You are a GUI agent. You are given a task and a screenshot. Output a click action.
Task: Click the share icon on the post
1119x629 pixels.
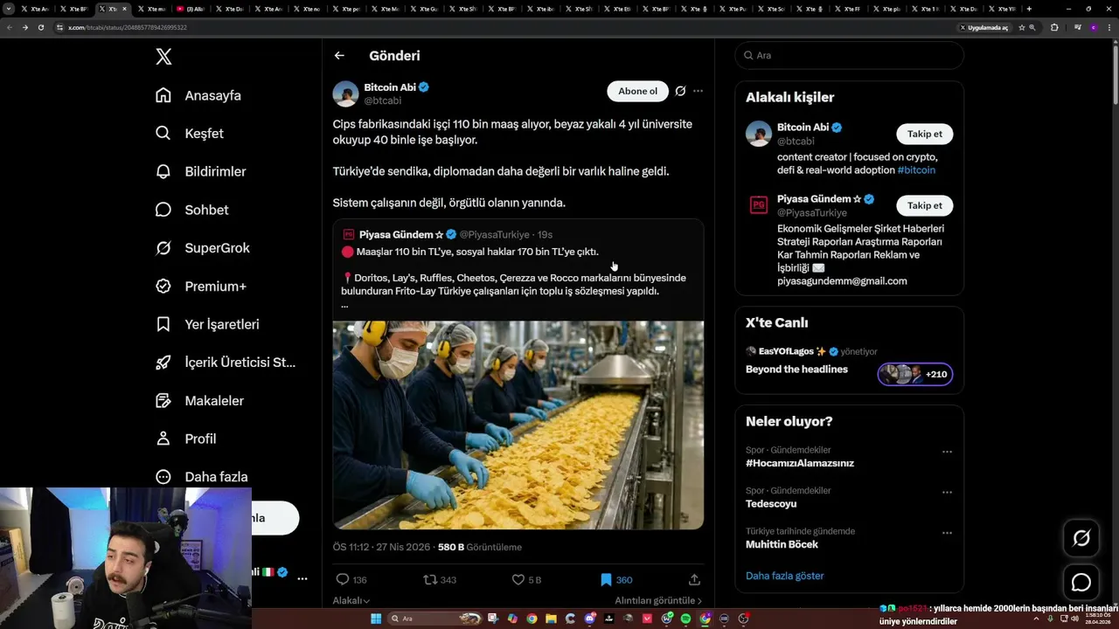coord(694,579)
